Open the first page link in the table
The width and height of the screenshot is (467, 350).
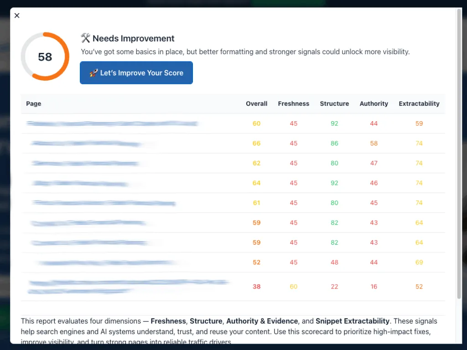pyautogui.click(x=112, y=123)
